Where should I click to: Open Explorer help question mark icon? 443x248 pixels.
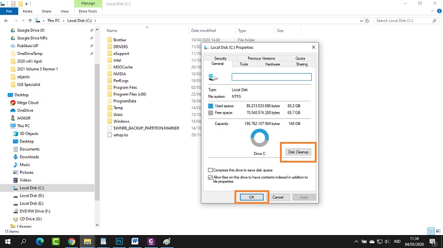click(x=439, y=11)
